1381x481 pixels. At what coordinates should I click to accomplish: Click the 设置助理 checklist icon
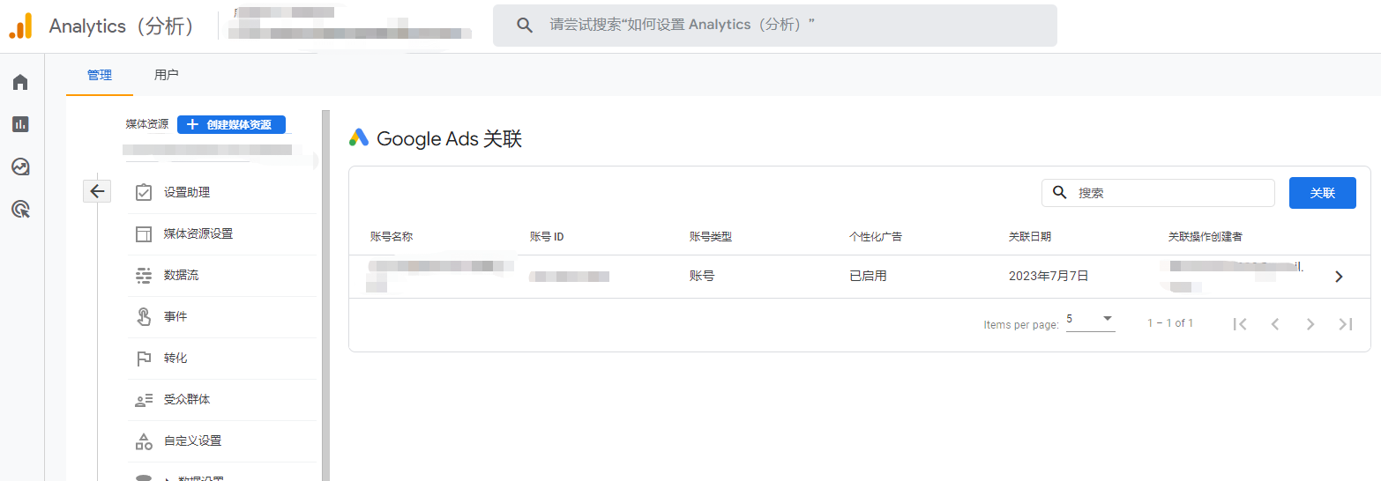click(x=144, y=192)
